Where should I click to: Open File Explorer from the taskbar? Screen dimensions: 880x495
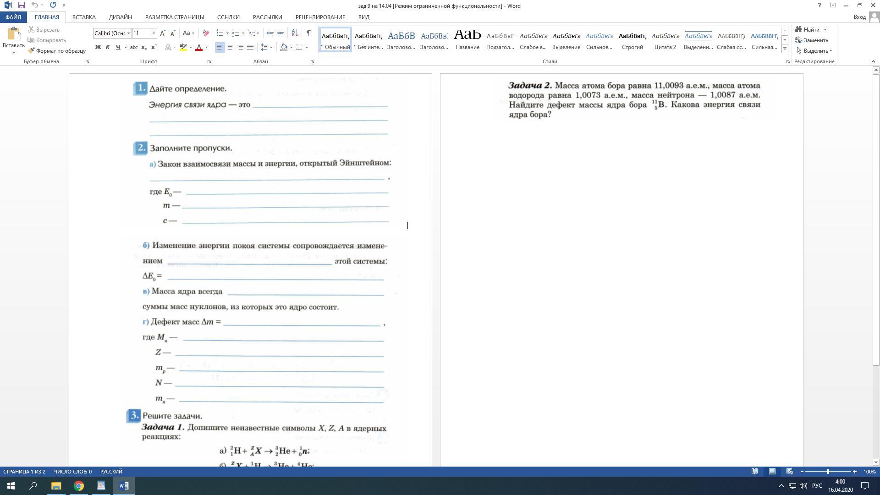(56, 486)
